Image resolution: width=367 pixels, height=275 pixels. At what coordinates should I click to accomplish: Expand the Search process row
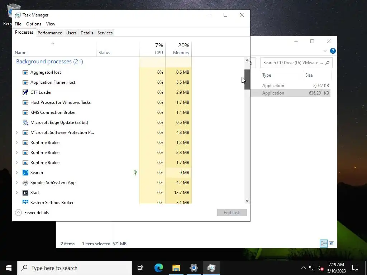coord(17,173)
